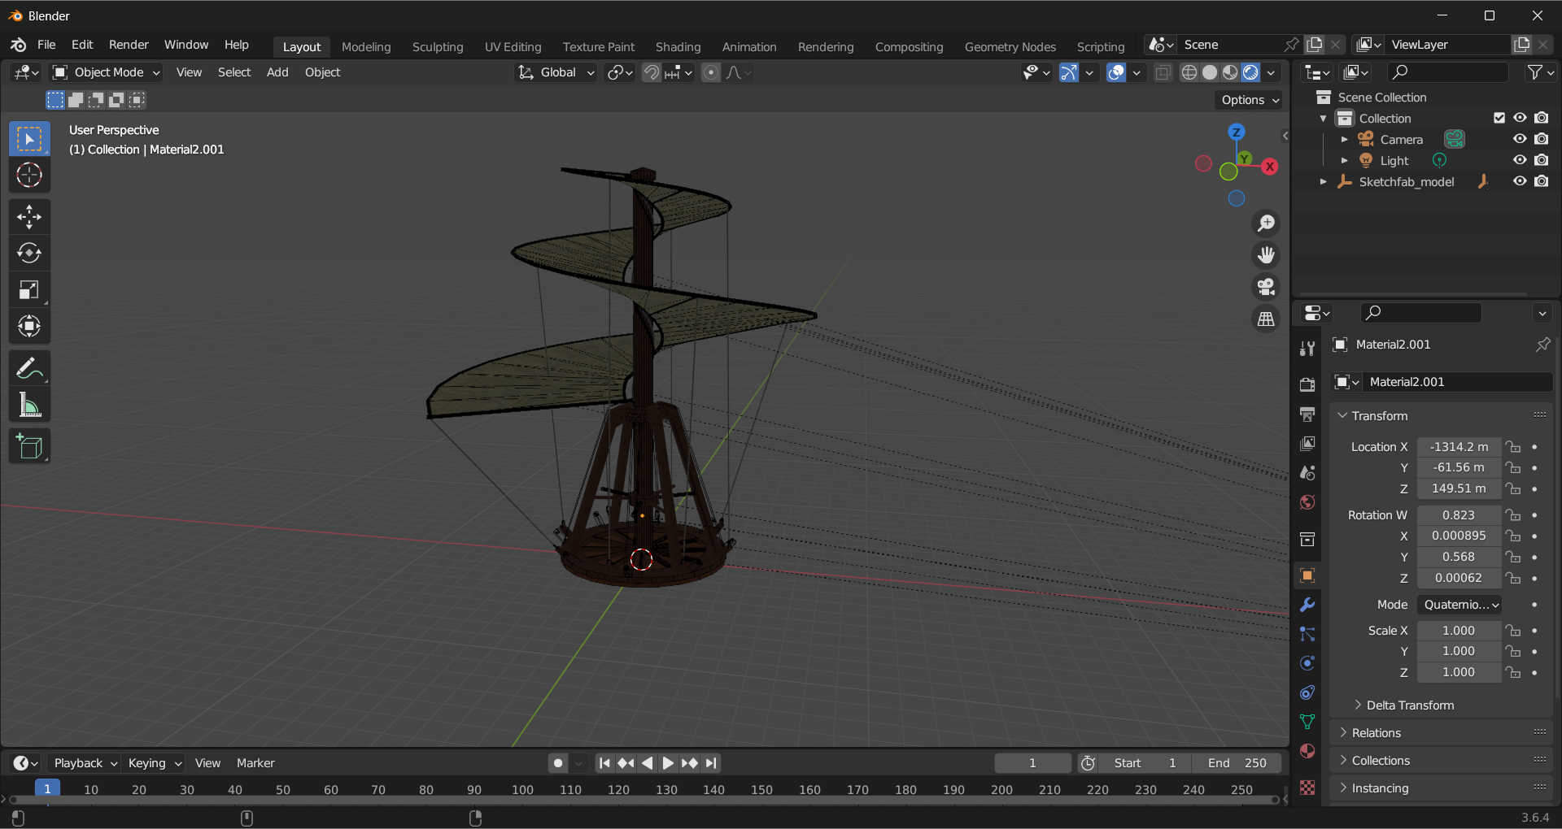Image resolution: width=1562 pixels, height=829 pixels.
Task: Click the viewport pan hand icon
Action: point(1266,255)
